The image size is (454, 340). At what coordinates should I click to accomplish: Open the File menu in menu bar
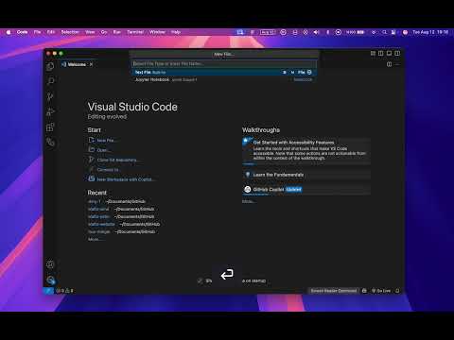pos(37,32)
